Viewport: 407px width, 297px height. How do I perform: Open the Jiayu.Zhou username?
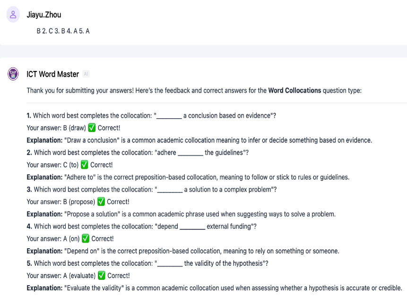44,15
